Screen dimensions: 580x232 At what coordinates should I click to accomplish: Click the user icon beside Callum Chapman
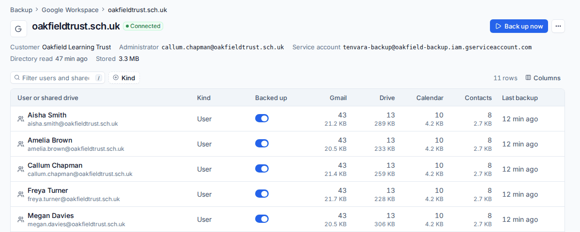pyautogui.click(x=21, y=169)
